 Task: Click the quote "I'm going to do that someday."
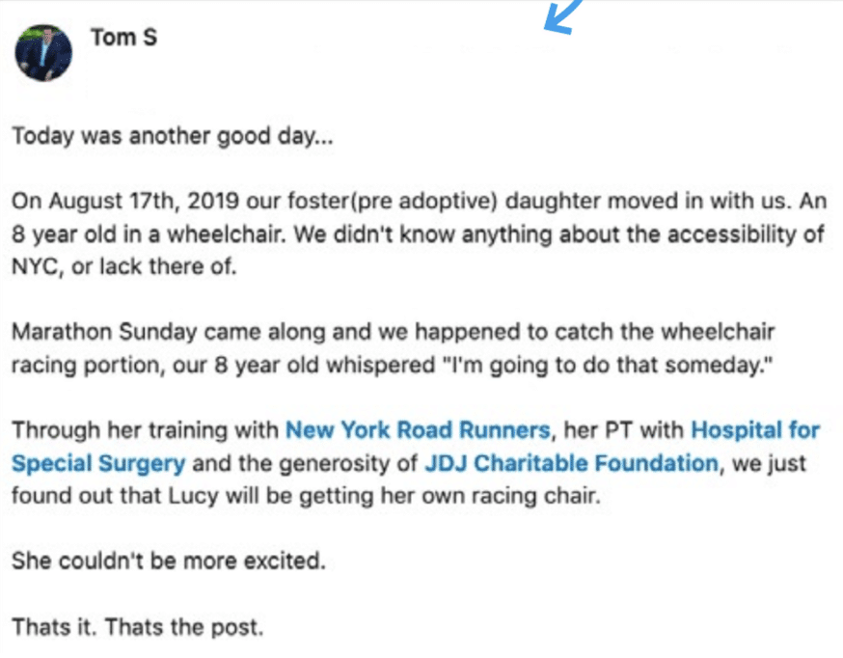click(607, 365)
